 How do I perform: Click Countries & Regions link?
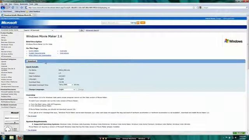click(9, 107)
